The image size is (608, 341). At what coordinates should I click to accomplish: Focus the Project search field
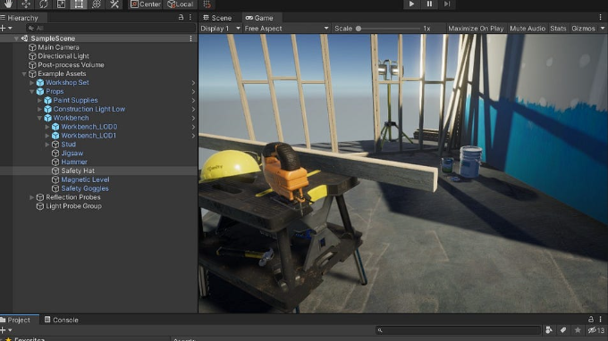click(458, 330)
